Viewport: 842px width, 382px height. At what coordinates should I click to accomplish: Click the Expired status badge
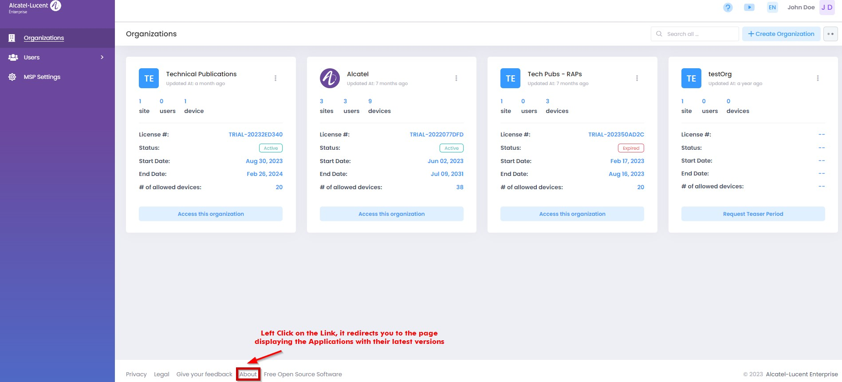[x=631, y=148]
